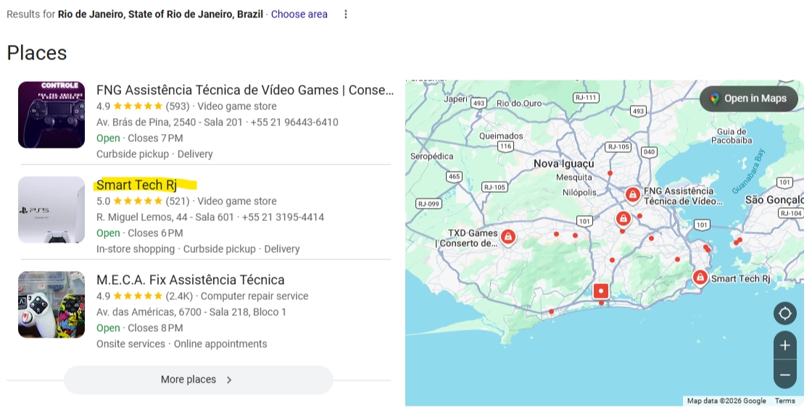
Task: Click the Smart Tech Rj PS5 thumbnail
Action: (51, 209)
